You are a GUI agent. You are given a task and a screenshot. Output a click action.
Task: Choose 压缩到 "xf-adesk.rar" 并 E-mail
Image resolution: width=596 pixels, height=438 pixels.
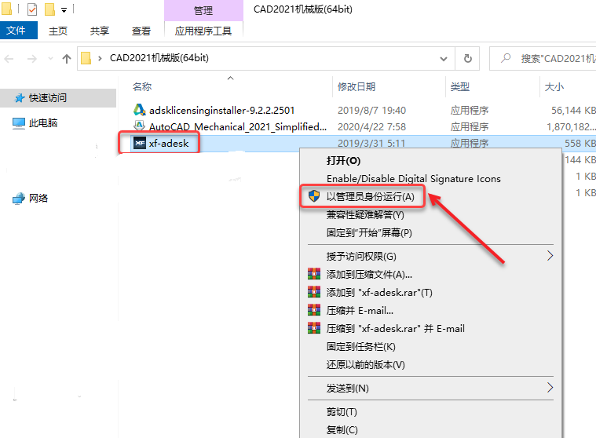(x=395, y=328)
